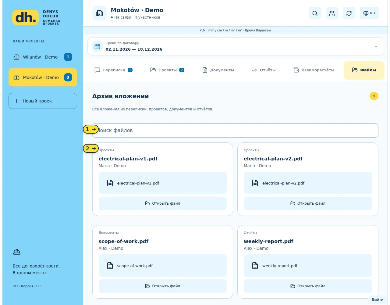Click the electrical-plan-v1.pdf document attachment
Image resolution: width=390 pixels, height=305 pixels.
(x=162, y=183)
